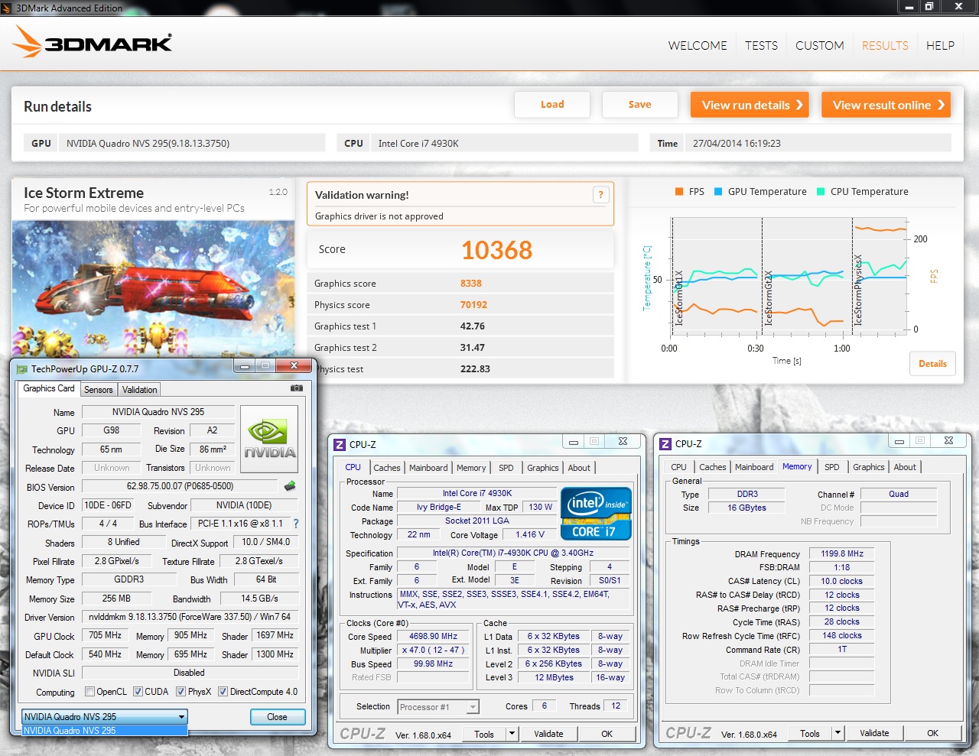Click the chart Details button
979x756 pixels.
pyautogui.click(x=932, y=364)
